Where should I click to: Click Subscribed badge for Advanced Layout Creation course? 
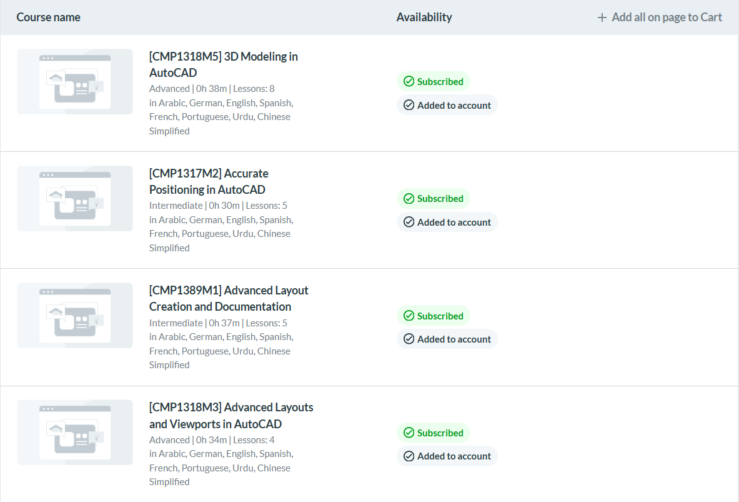point(434,316)
